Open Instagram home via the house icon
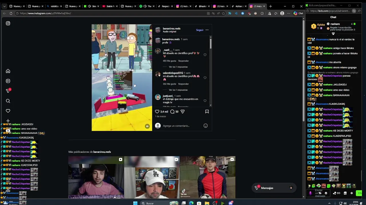Image resolution: width=366 pixels, height=205 pixels. tap(8, 71)
